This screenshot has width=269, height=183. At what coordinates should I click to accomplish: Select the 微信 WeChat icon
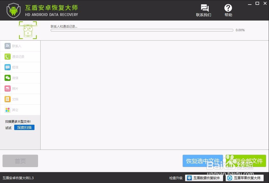tap(8, 78)
